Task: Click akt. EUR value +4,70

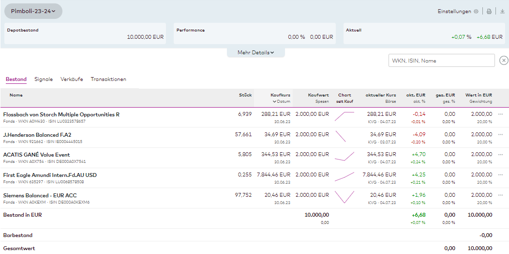Action: pos(419,155)
